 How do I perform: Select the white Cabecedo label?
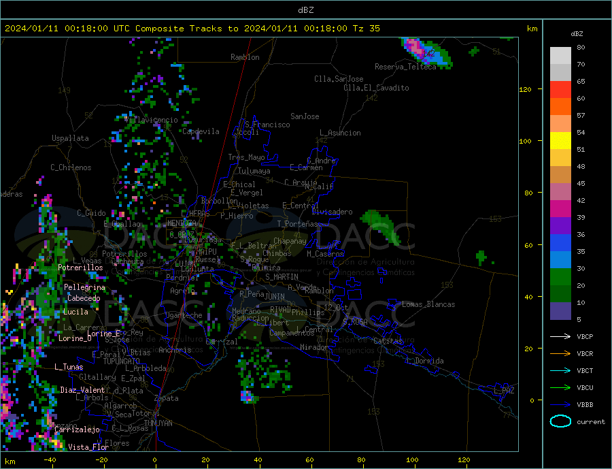click(84, 299)
